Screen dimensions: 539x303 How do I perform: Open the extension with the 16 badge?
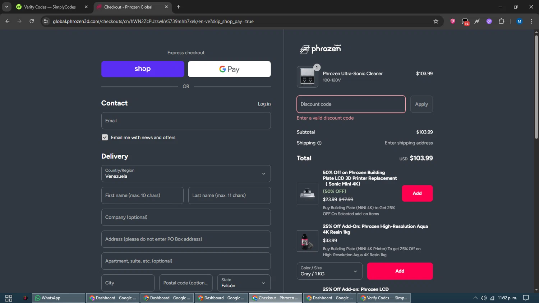point(465,22)
